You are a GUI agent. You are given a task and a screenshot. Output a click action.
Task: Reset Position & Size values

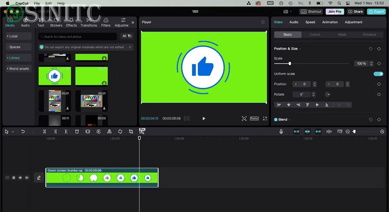point(371,49)
